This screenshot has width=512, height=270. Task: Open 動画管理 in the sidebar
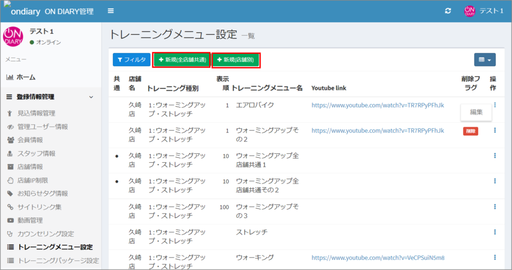click(30, 220)
